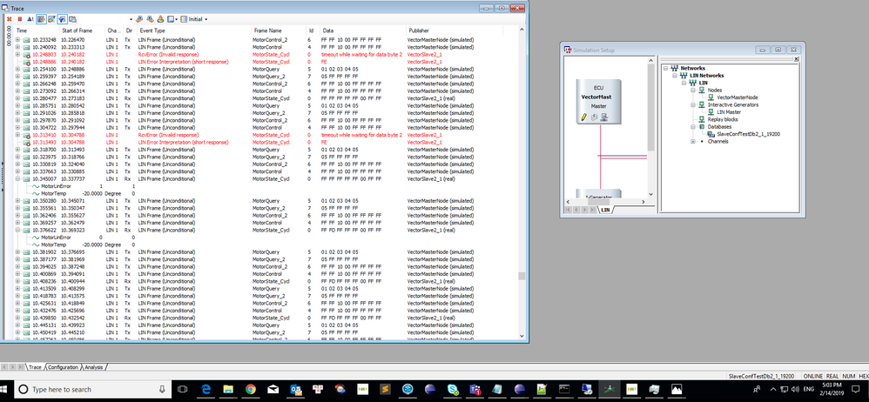Screen dimensions: 869x402
Task: Click the red X clear trace icon
Action: click(9, 19)
